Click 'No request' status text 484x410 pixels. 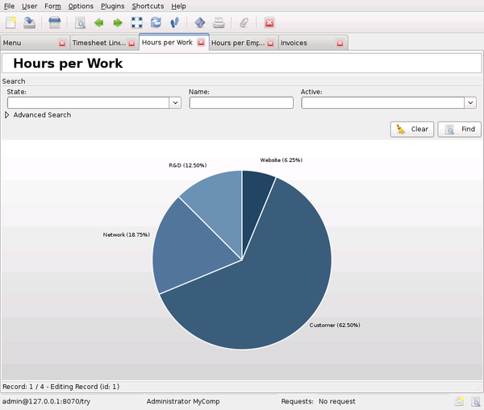click(336, 401)
